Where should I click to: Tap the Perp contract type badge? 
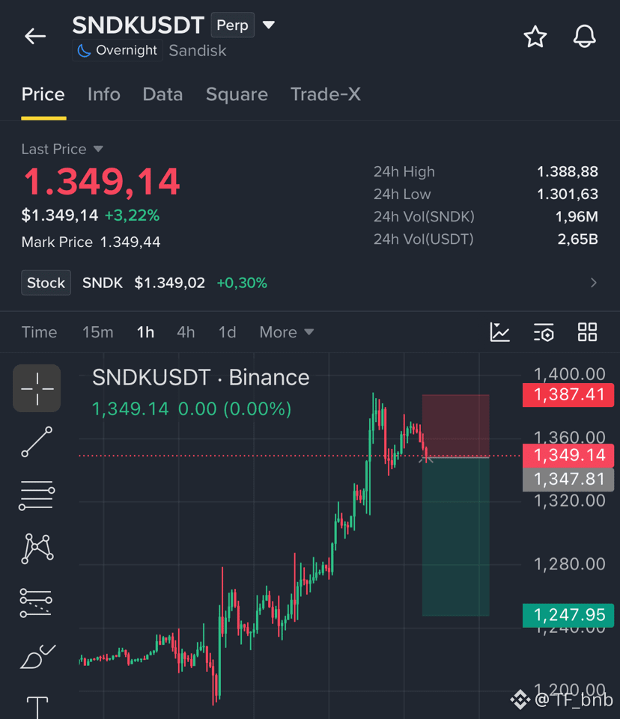(233, 25)
